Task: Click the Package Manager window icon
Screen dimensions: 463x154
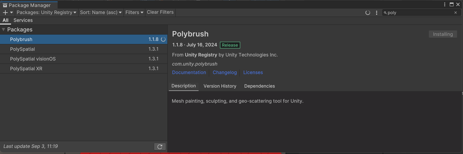Action: click(5, 5)
